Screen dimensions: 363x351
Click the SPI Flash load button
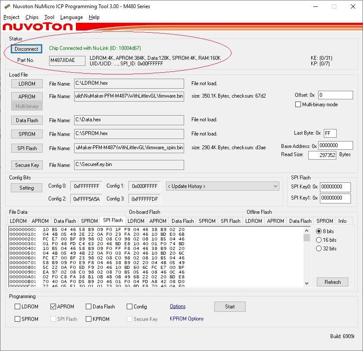[27, 148]
